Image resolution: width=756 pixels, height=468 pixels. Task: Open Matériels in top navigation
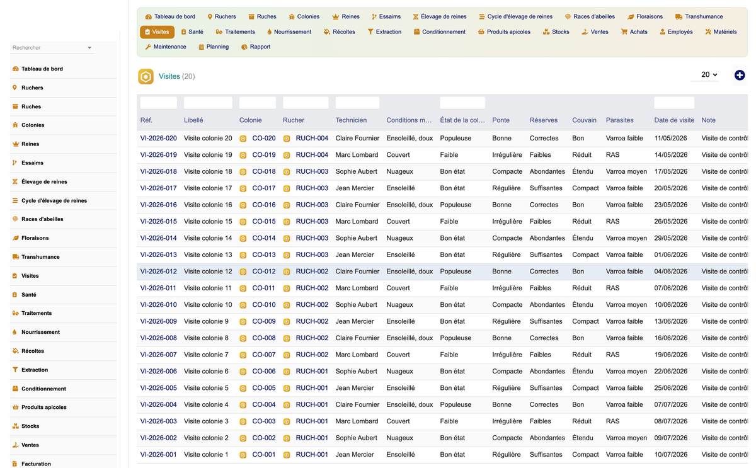(x=721, y=31)
